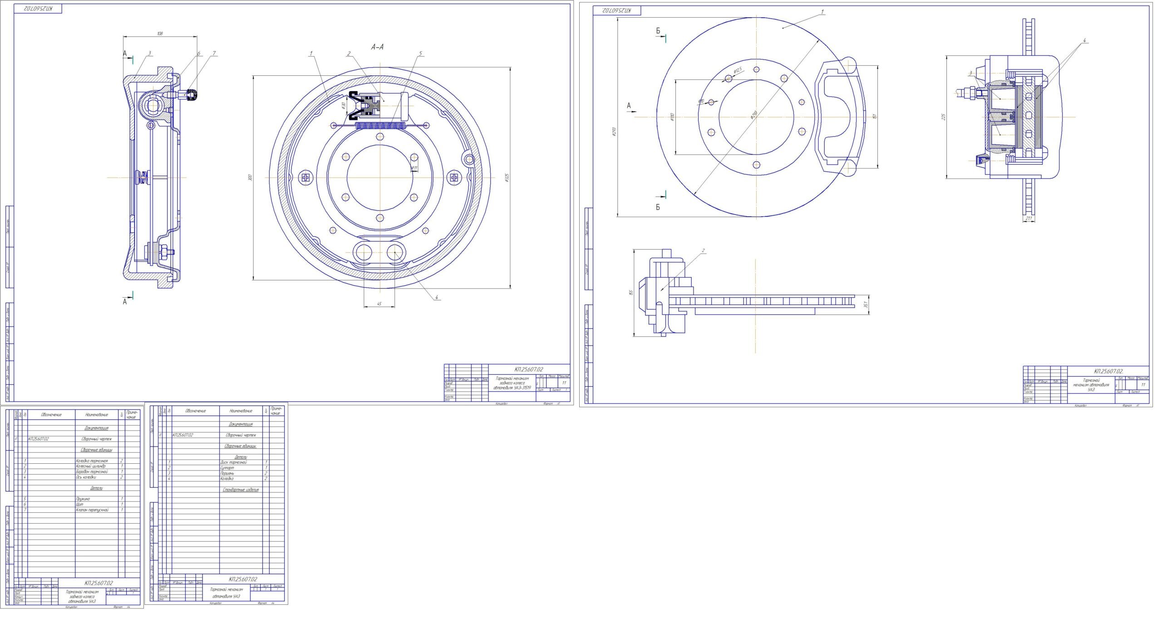Click the 225 caliper height dimension
Image resolution: width=1162 pixels, height=623 pixels.
[x=944, y=117]
